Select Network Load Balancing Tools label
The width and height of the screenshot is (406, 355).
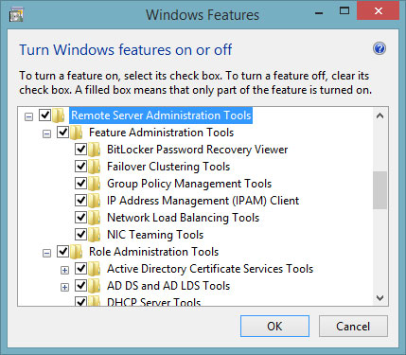click(x=183, y=218)
